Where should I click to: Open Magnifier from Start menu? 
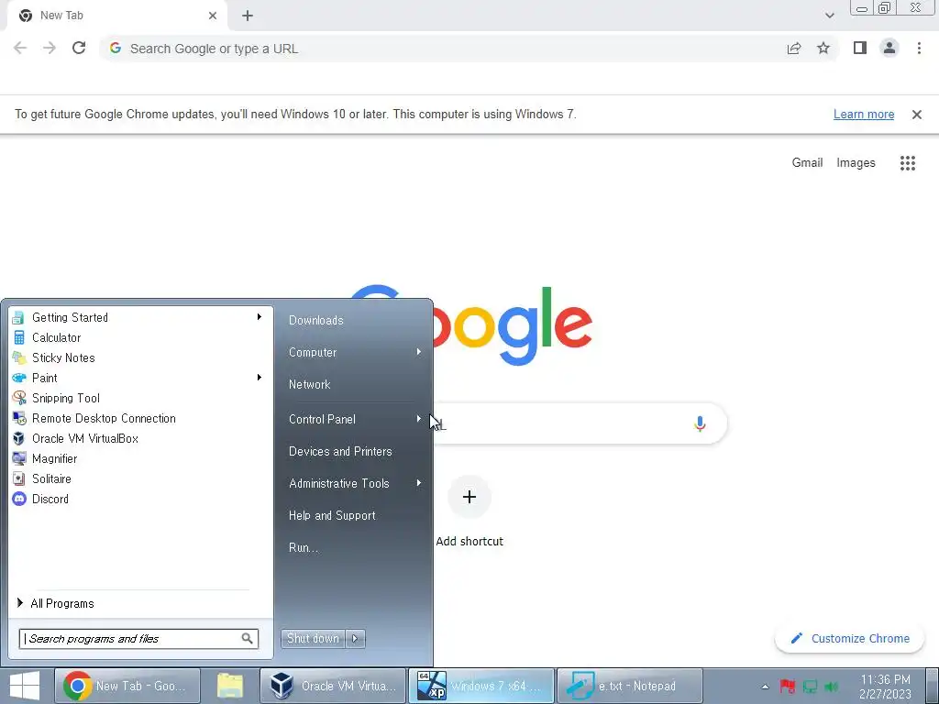coord(142,458)
